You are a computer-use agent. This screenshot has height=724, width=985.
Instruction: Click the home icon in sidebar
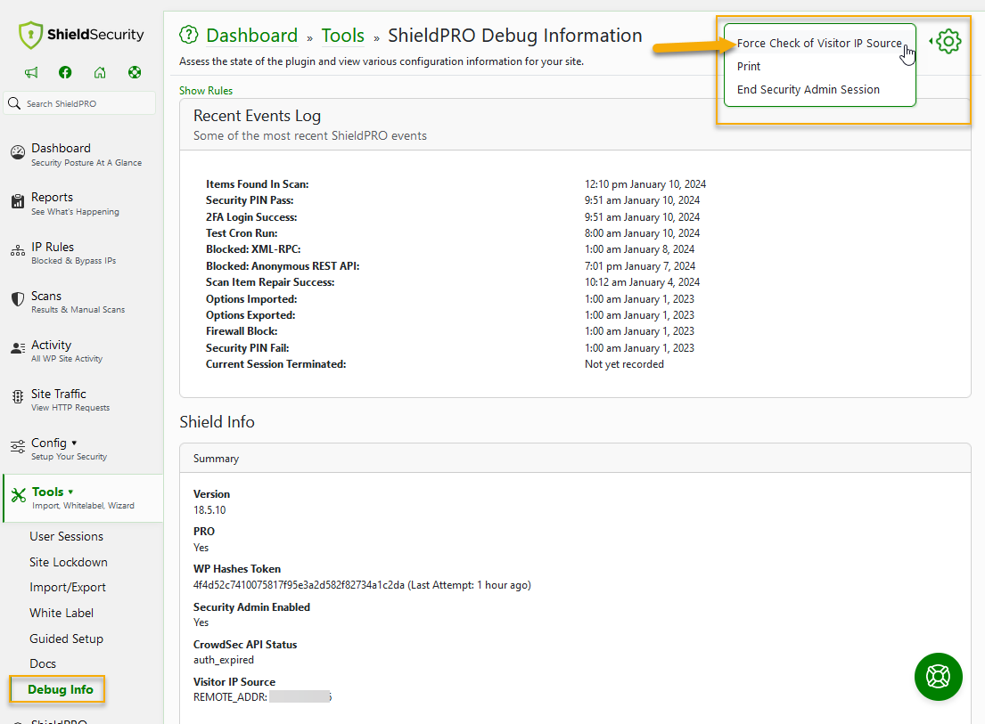[100, 72]
